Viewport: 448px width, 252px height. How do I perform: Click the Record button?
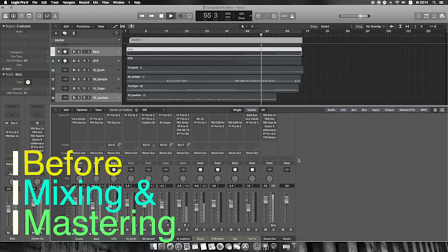tap(181, 16)
